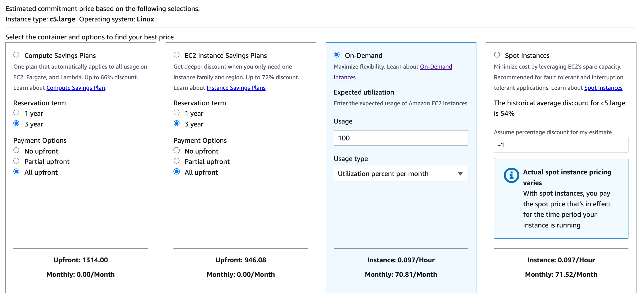Image resolution: width=644 pixels, height=299 pixels.
Task: Click the percentage discount field showing -1
Action: coord(561,145)
